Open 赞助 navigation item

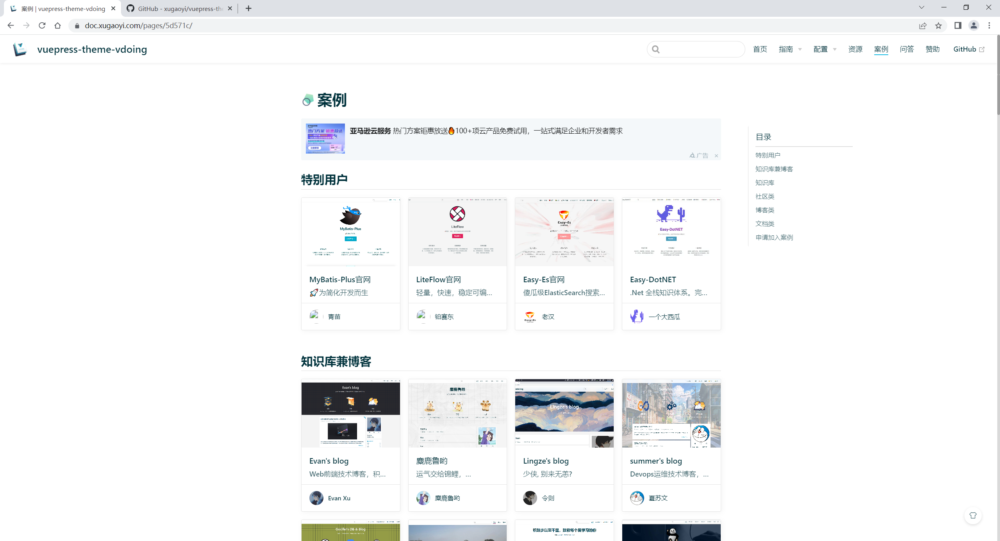pyautogui.click(x=932, y=49)
